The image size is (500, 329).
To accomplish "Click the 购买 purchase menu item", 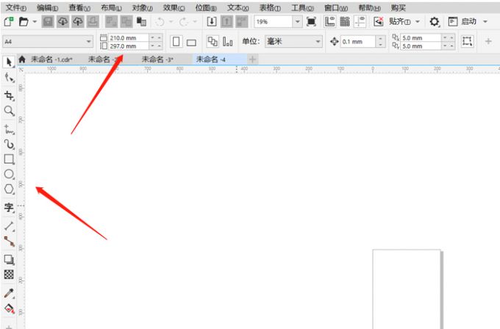I will tap(399, 8).
